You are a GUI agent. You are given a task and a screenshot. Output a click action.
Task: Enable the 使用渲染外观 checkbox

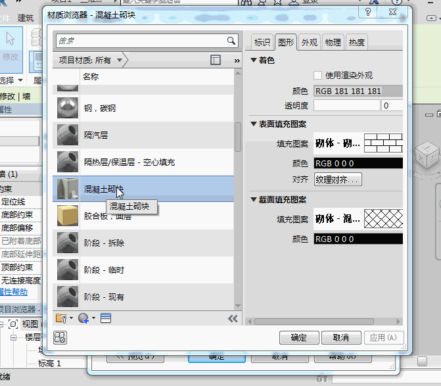pos(318,76)
